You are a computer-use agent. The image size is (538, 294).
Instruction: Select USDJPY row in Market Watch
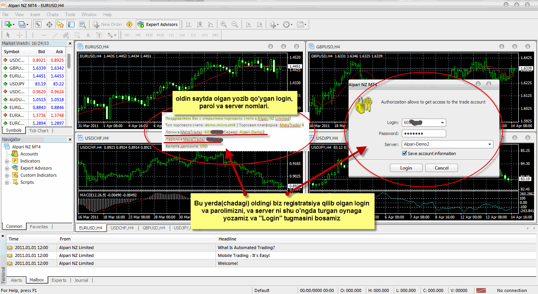[x=33, y=84]
